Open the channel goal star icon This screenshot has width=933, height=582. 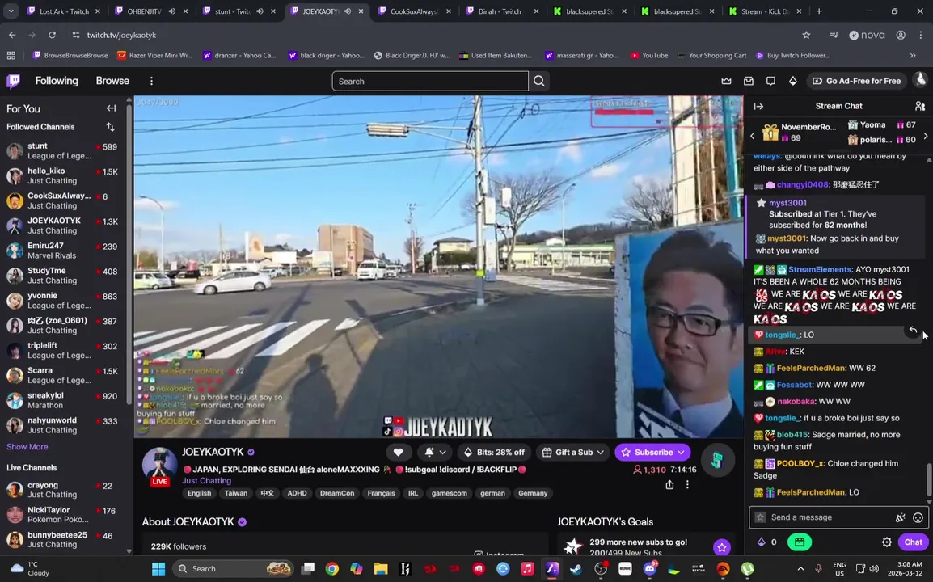722,546
